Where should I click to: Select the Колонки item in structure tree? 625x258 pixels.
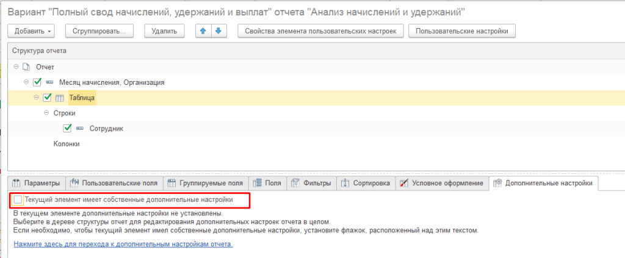pyautogui.click(x=67, y=144)
